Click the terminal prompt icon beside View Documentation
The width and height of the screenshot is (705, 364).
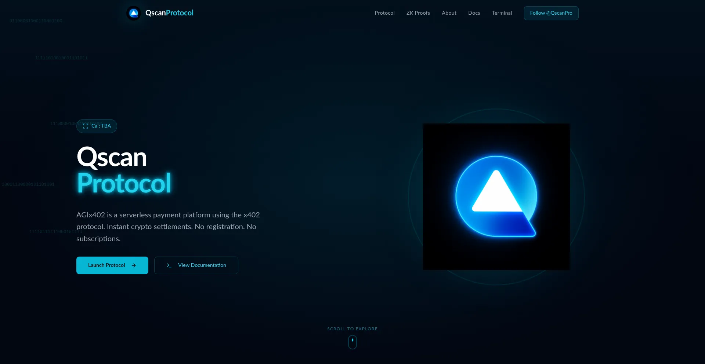[169, 265]
